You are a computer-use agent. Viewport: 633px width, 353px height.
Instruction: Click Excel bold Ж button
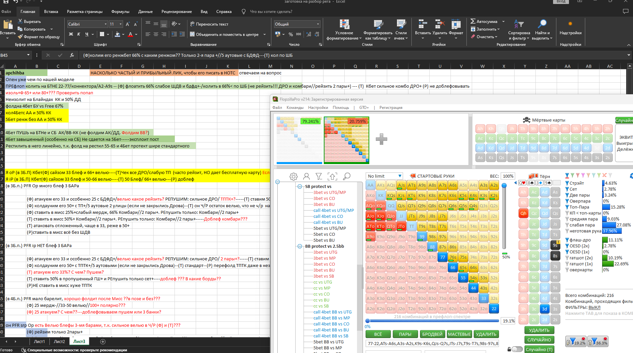click(x=71, y=34)
